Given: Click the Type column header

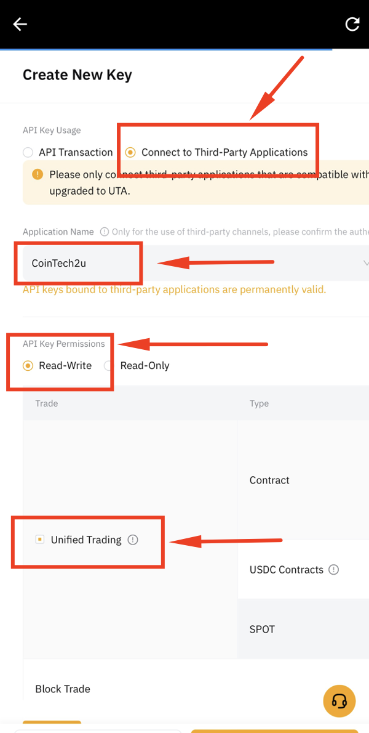Looking at the screenshot, I should click(259, 403).
